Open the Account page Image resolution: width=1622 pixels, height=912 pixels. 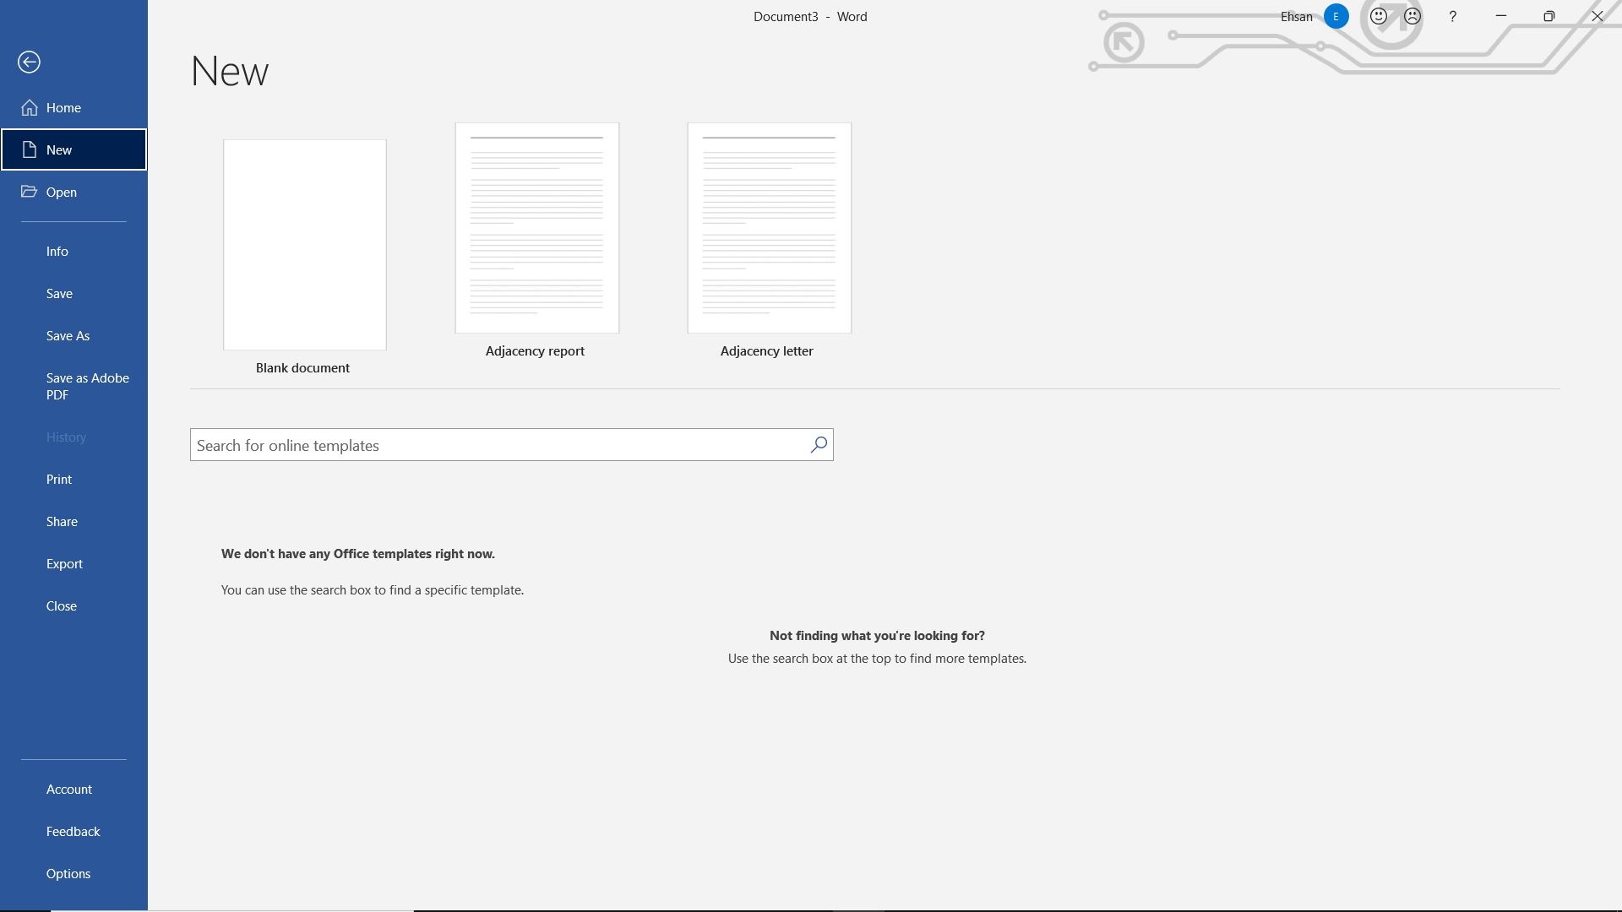pyautogui.click(x=69, y=790)
